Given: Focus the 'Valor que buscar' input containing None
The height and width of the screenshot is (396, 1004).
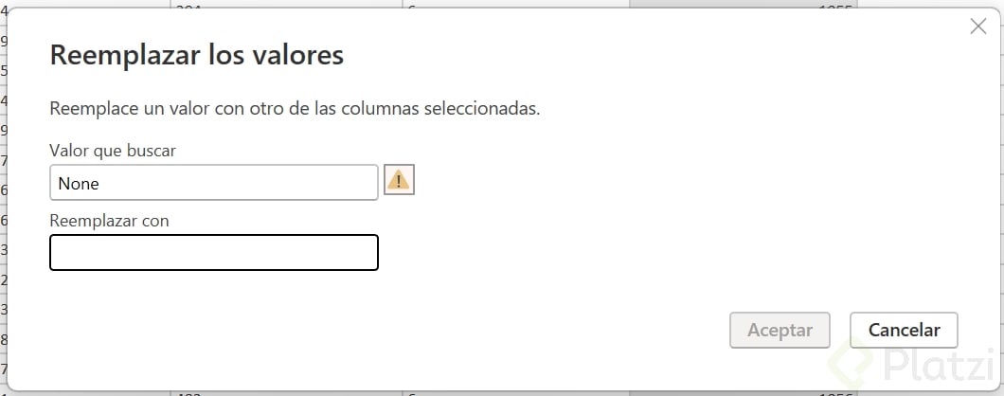Looking at the screenshot, I should (213, 183).
